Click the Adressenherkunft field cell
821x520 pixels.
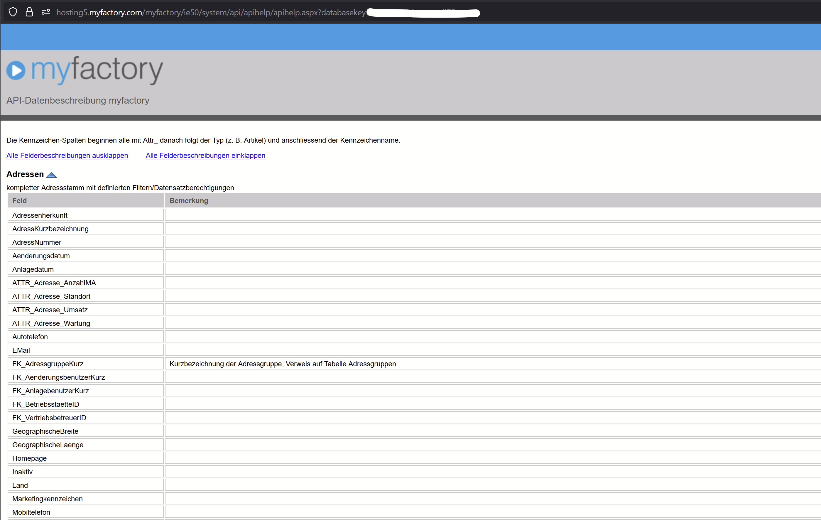pos(40,215)
